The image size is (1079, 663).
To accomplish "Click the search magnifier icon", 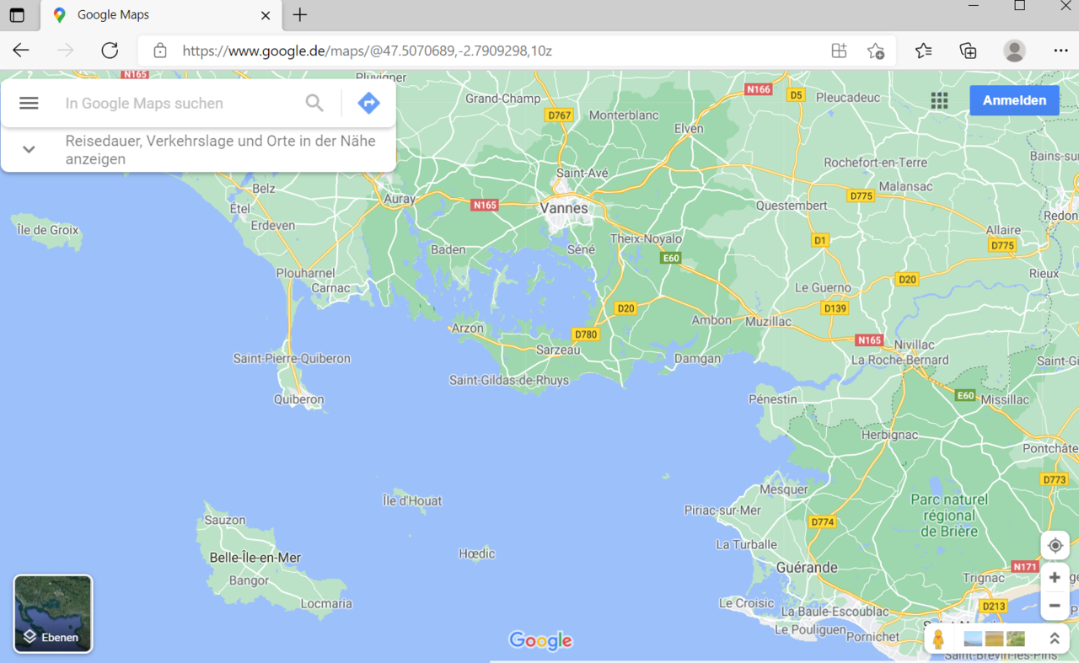I will pyautogui.click(x=314, y=103).
